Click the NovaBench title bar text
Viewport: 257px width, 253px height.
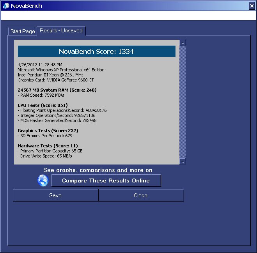[x=27, y=6]
